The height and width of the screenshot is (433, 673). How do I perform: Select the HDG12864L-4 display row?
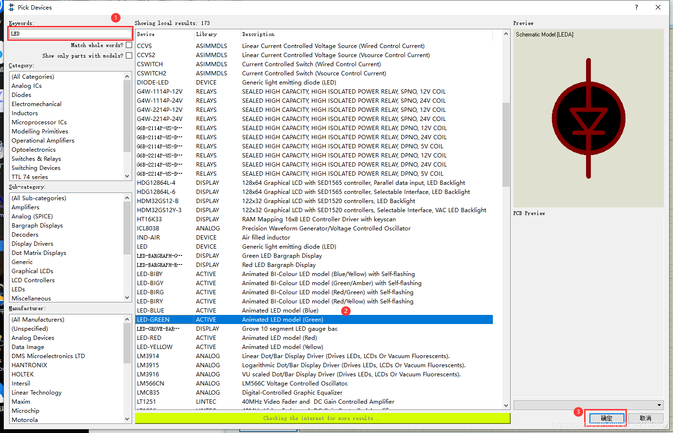(x=314, y=183)
